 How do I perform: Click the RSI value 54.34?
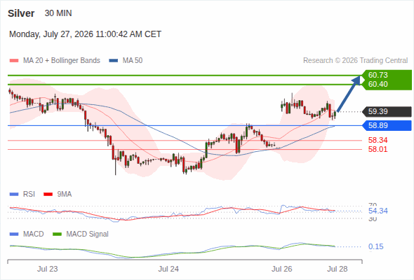coord(378,211)
